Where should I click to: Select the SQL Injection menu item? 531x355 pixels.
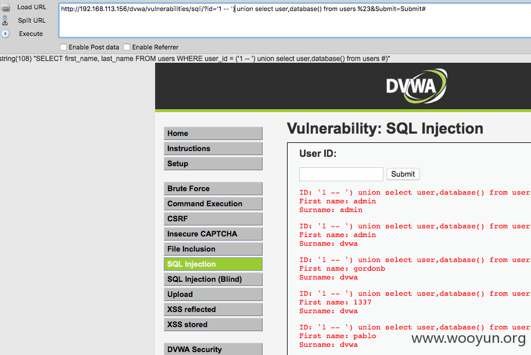pyautogui.click(x=213, y=264)
